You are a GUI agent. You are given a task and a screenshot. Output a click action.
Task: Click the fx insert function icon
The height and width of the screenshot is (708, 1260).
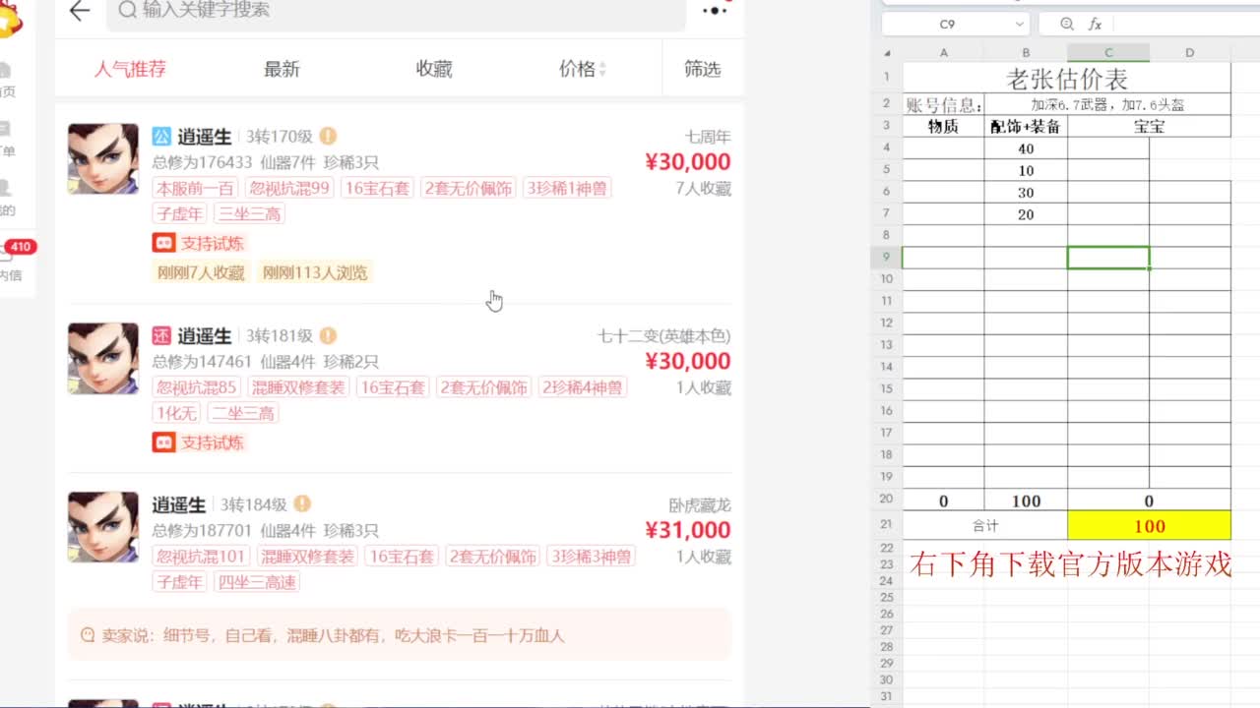pos(1095,24)
